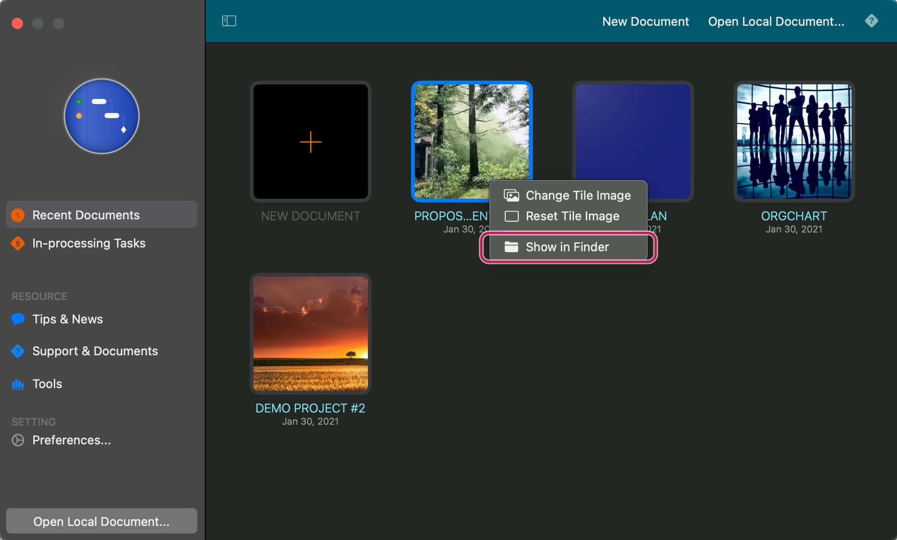The width and height of the screenshot is (897, 540).
Task: Click Open Local Document in top toolbar
Action: (x=776, y=22)
